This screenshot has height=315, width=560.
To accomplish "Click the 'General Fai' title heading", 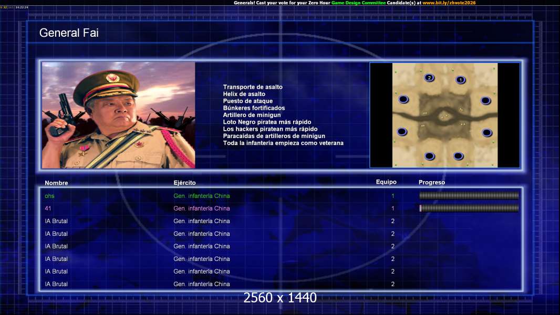I will tap(69, 33).
